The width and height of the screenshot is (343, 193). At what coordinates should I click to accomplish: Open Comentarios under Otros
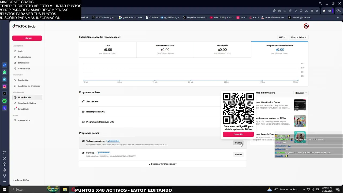27,121
